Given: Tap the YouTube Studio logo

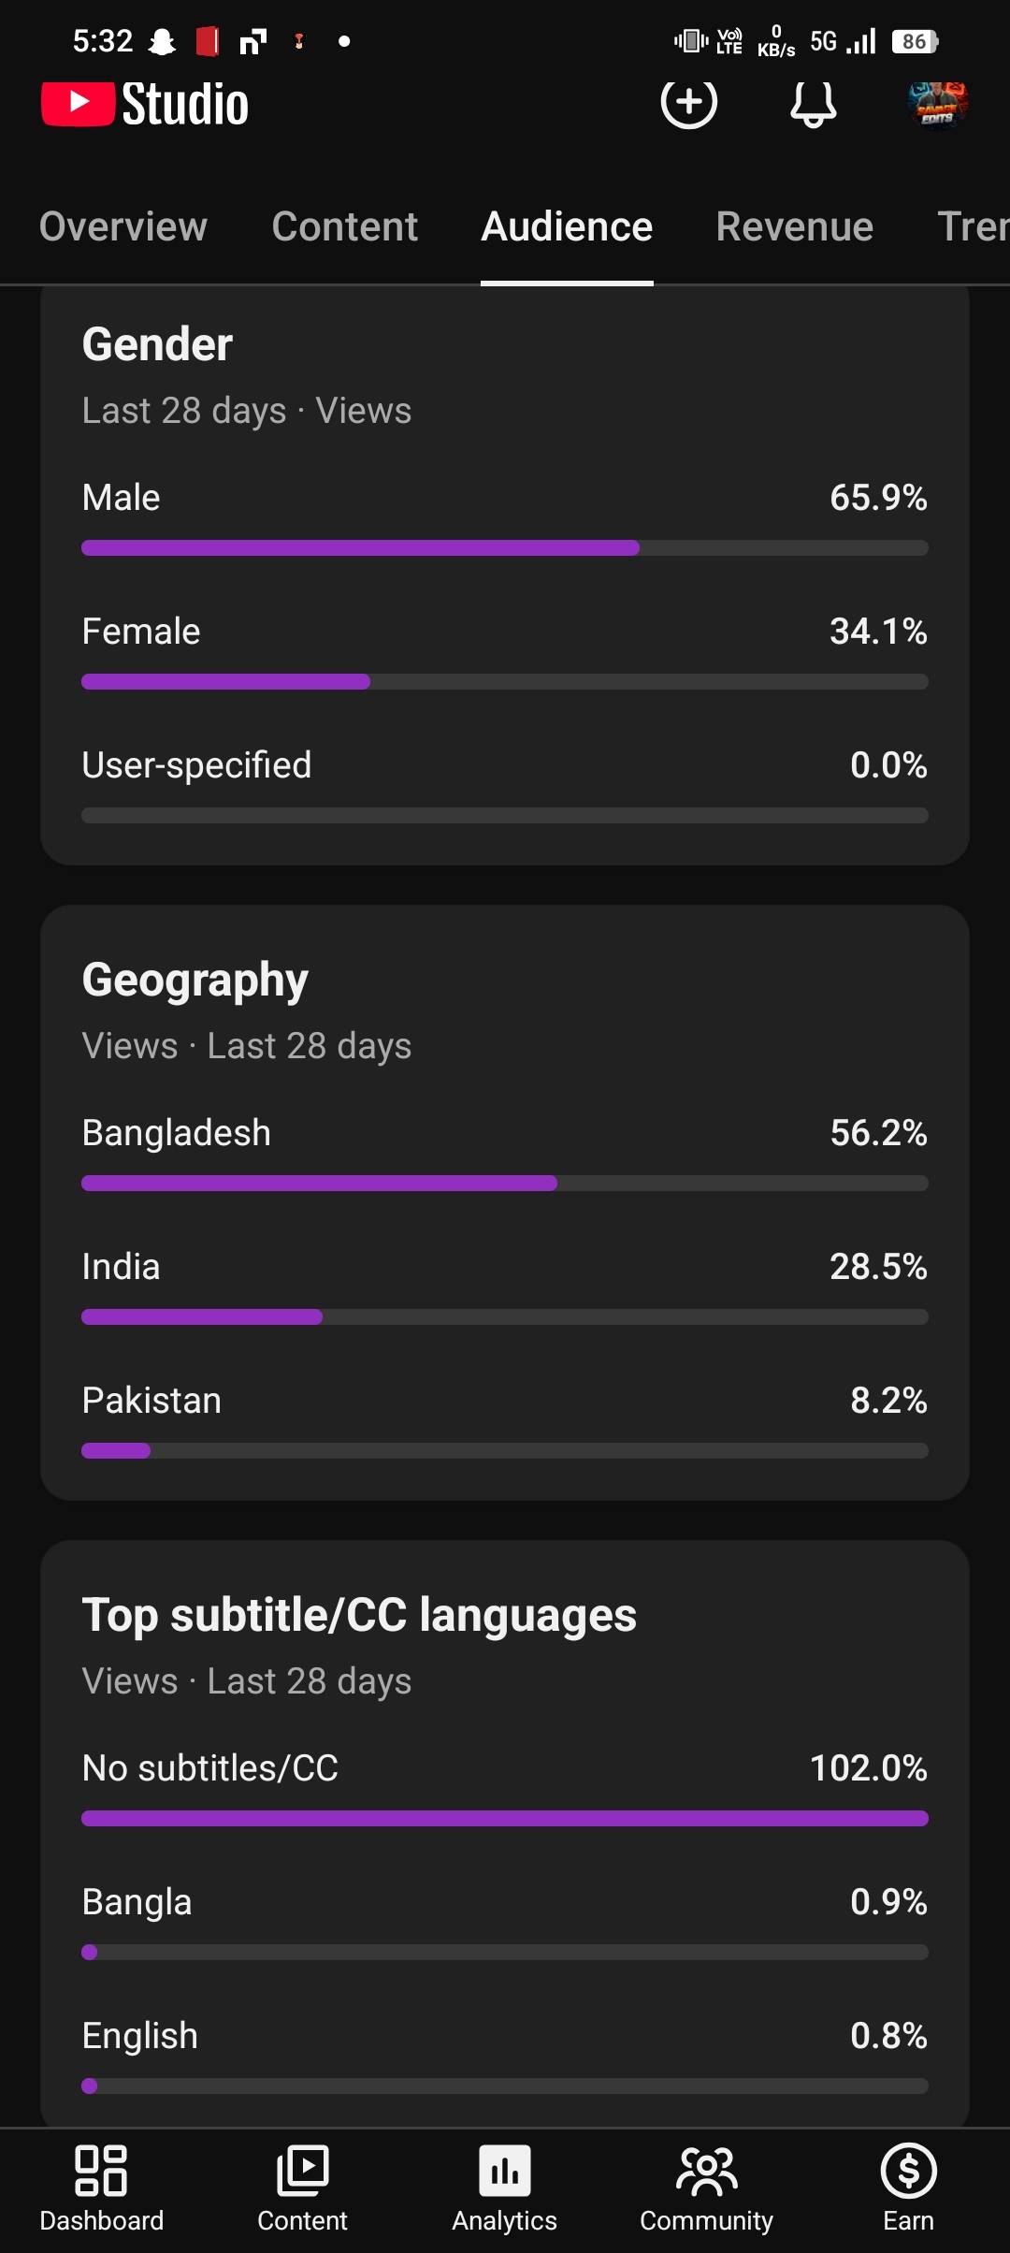Looking at the screenshot, I should [x=145, y=104].
